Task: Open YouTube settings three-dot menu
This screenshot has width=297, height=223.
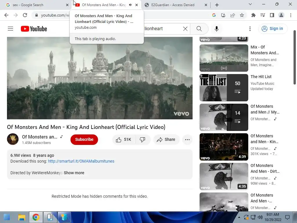Action: coord(250,29)
